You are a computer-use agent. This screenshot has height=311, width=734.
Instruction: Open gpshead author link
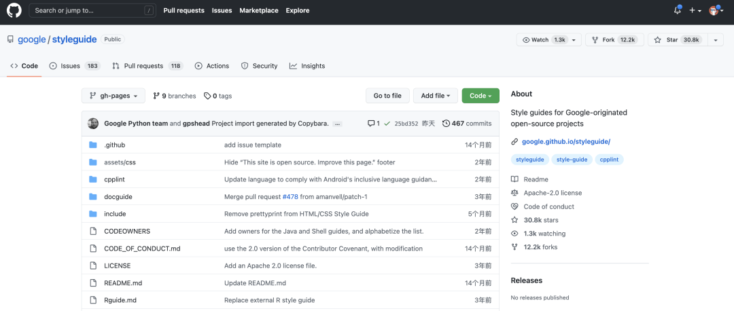click(196, 124)
